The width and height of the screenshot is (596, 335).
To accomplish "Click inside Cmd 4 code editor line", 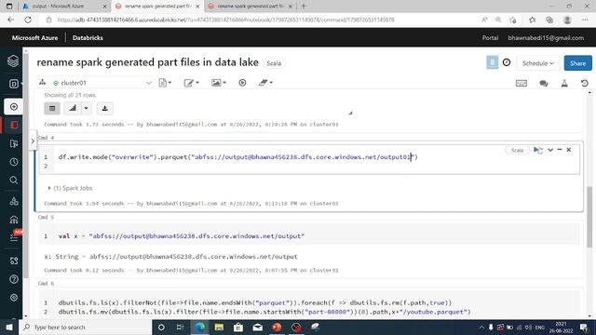I will pos(238,157).
